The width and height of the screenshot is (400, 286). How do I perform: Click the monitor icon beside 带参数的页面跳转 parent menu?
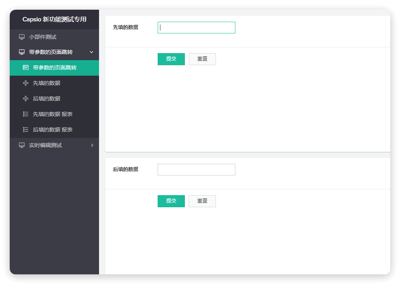coord(22,52)
